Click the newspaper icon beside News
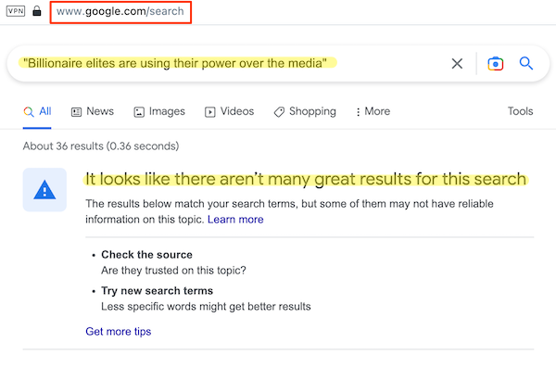Image resolution: width=556 pixels, height=367 pixels. pos(76,112)
